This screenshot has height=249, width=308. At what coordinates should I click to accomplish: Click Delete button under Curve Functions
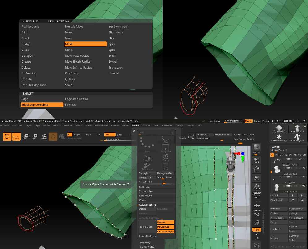147,209
